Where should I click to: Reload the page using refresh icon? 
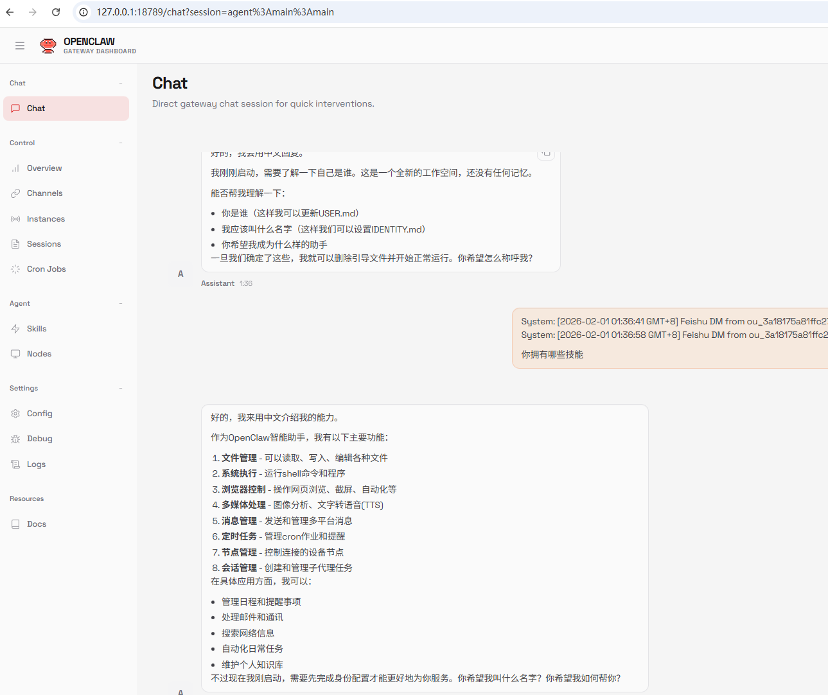click(56, 12)
